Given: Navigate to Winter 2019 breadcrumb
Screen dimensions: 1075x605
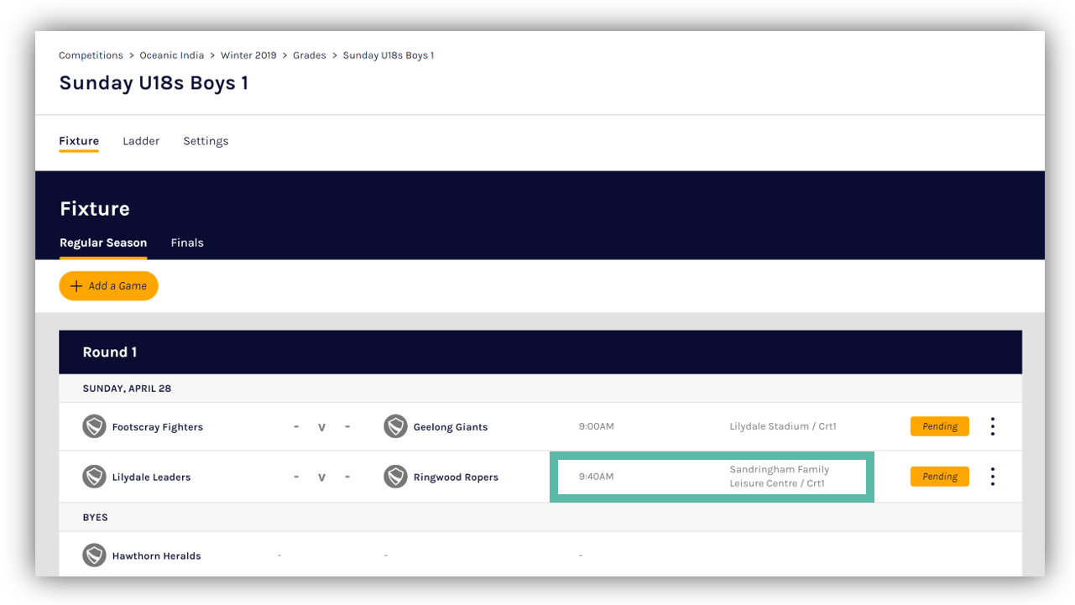Looking at the screenshot, I should 248,55.
